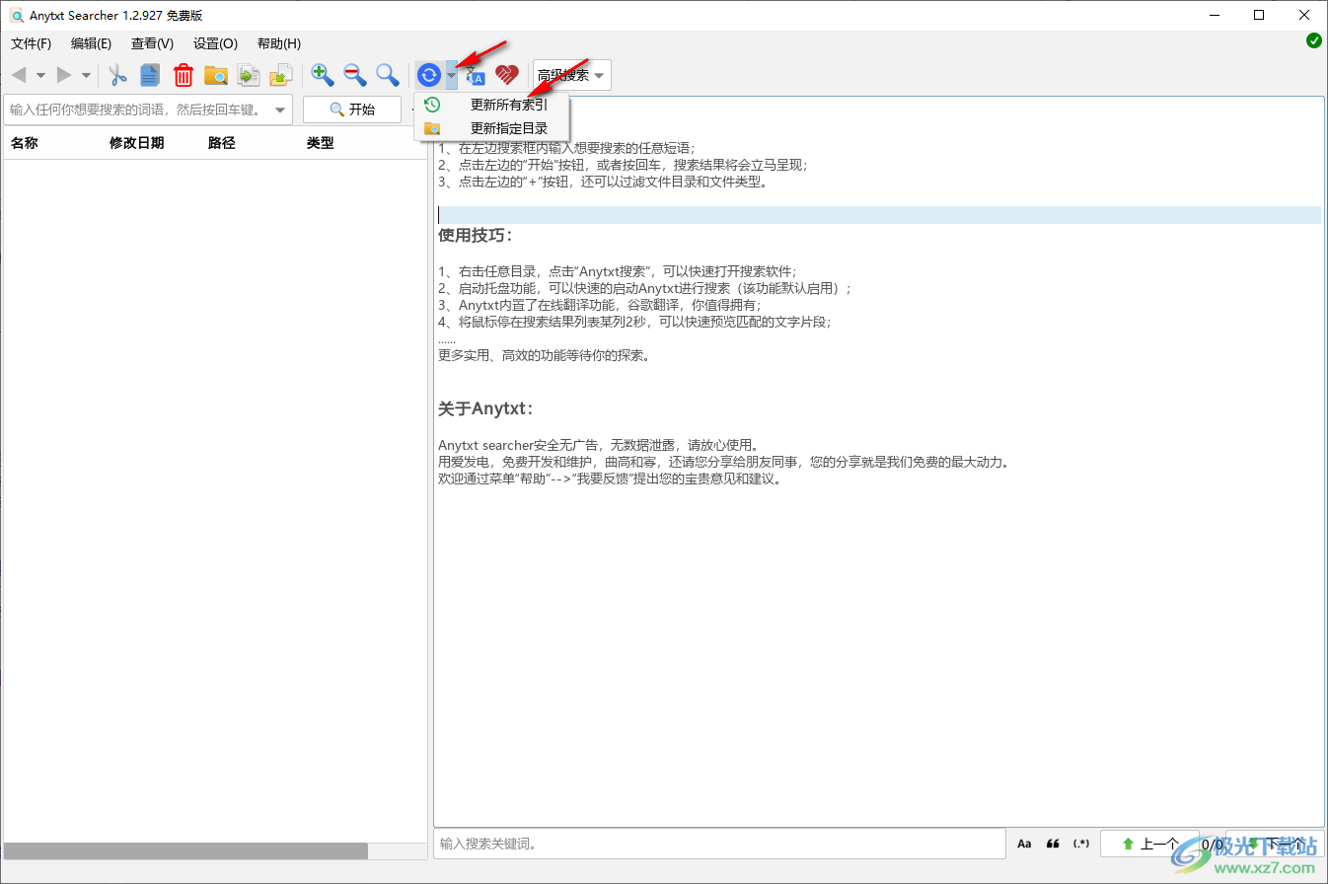1328x884 pixels.
Task: Open the 查看(V) menu
Action: coord(152,43)
